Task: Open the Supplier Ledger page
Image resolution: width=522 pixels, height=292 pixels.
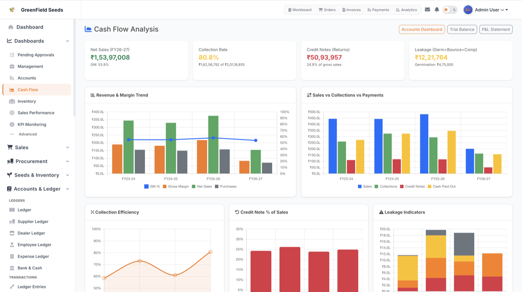Action: pyautogui.click(x=33, y=221)
